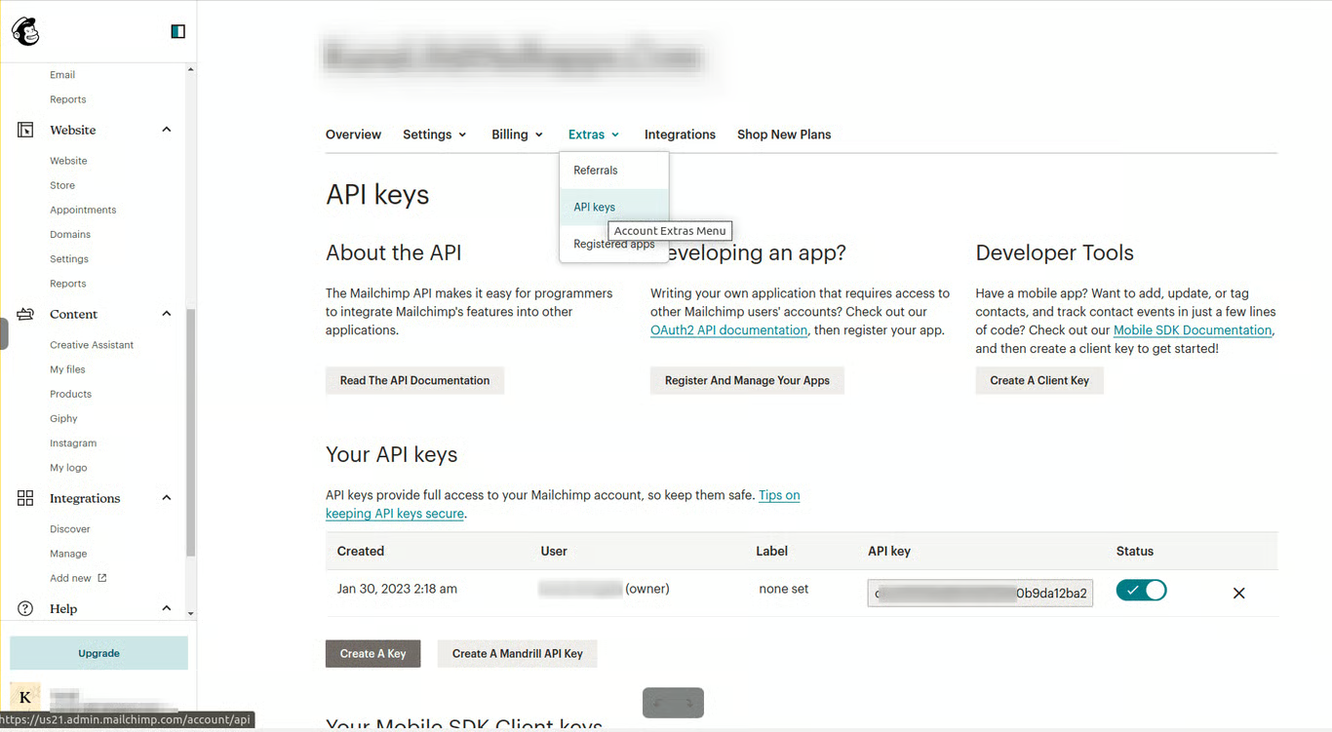This screenshot has height=732, width=1332.
Task: Close the Extras dropdown menu
Action: coord(594,135)
